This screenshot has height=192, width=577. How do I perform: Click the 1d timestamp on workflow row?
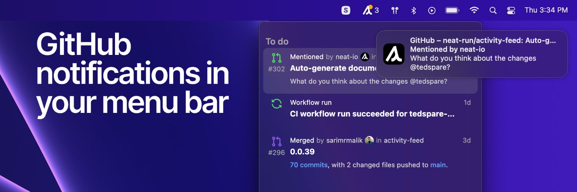point(467,103)
